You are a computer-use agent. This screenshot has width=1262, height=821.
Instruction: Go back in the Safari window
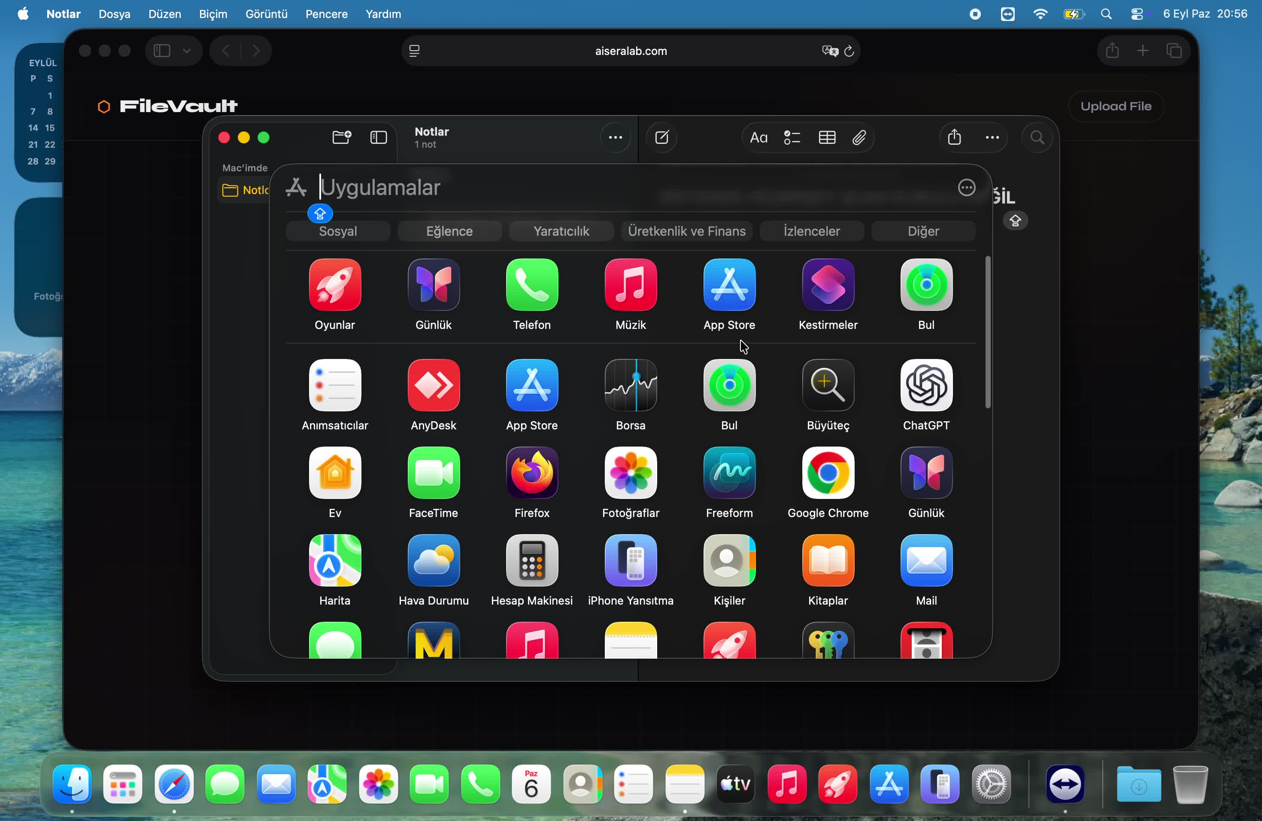click(x=225, y=51)
